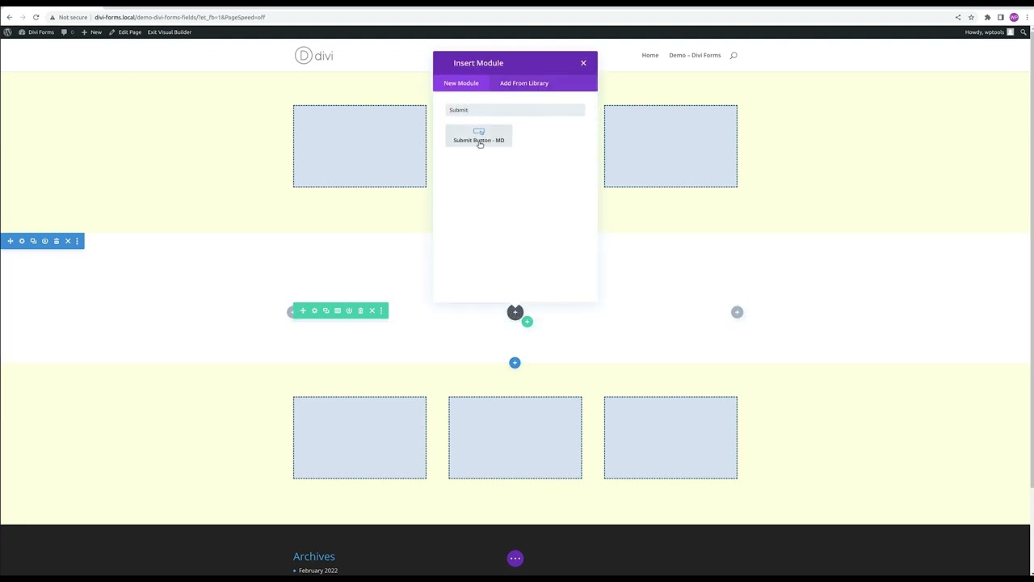This screenshot has height=582, width=1034.
Task: Click browser address bar URL
Action: [x=179, y=17]
